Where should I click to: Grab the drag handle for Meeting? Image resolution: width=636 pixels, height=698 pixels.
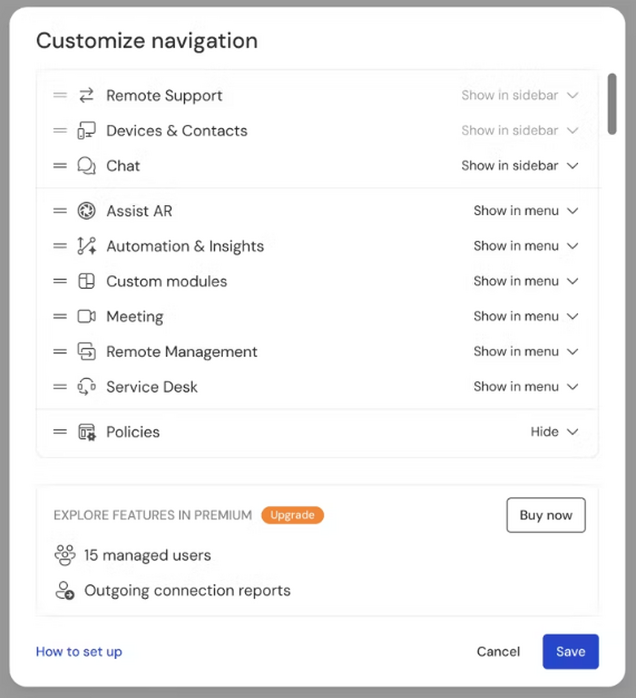pos(60,316)
